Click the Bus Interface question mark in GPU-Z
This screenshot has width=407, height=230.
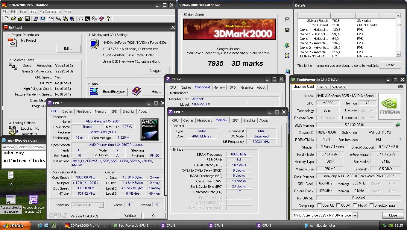[400, 140]
